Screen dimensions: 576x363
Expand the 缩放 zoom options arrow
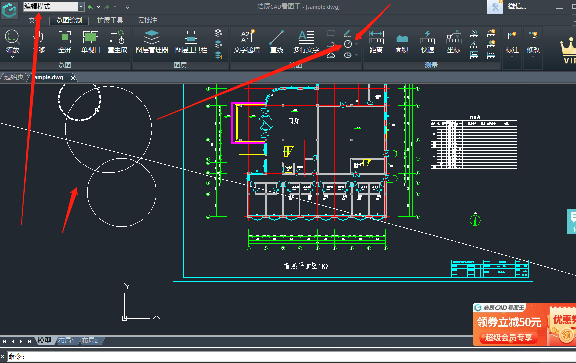(x=12, y=57)
